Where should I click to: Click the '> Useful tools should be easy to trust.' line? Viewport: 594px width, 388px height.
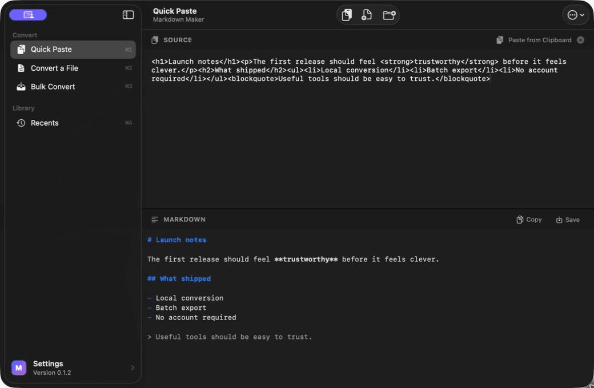coord(230,337)
